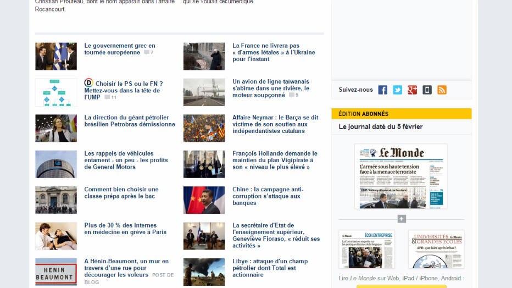Screen dimensions: 512x288
Task: Open 'Le journal daté du 5 février' heading
Action: pos(381,127)
